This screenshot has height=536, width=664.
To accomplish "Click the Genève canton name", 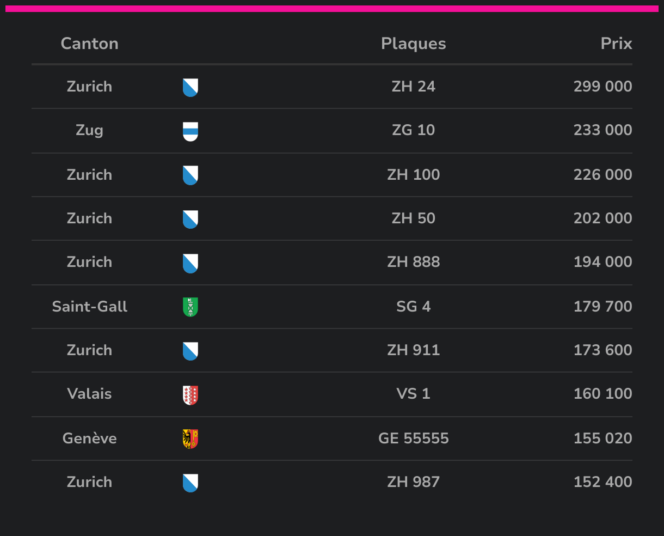I will (x=89, y=438).
